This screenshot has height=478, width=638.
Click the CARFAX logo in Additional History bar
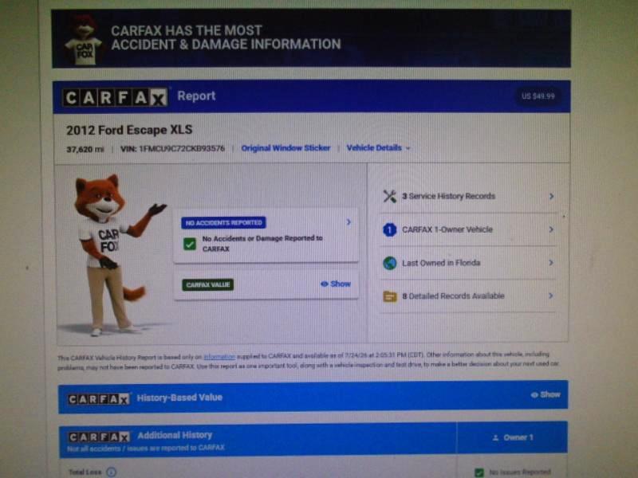point(99,437)
